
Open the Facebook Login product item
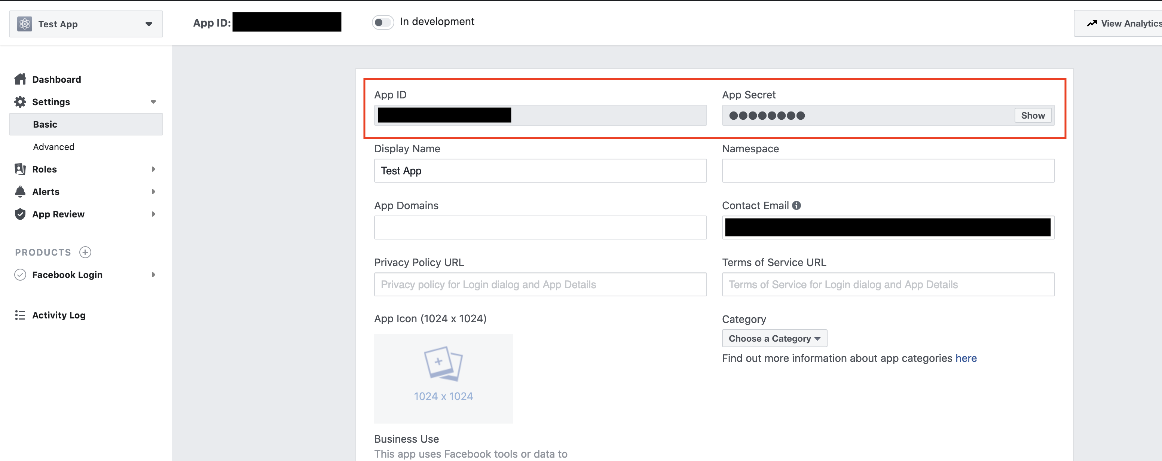pyautogui.click(x=67, y=275)
